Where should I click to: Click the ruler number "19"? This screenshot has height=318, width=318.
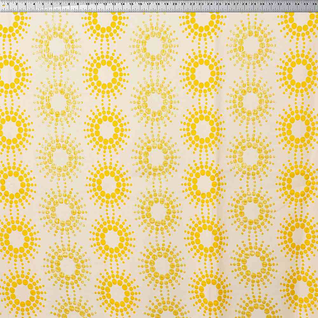coord(166,4)
